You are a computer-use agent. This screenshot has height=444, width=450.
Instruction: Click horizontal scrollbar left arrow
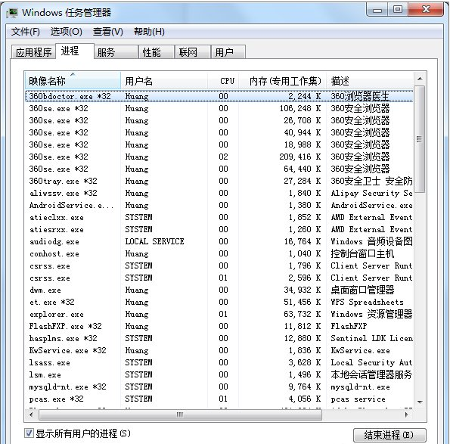point(31,415)
